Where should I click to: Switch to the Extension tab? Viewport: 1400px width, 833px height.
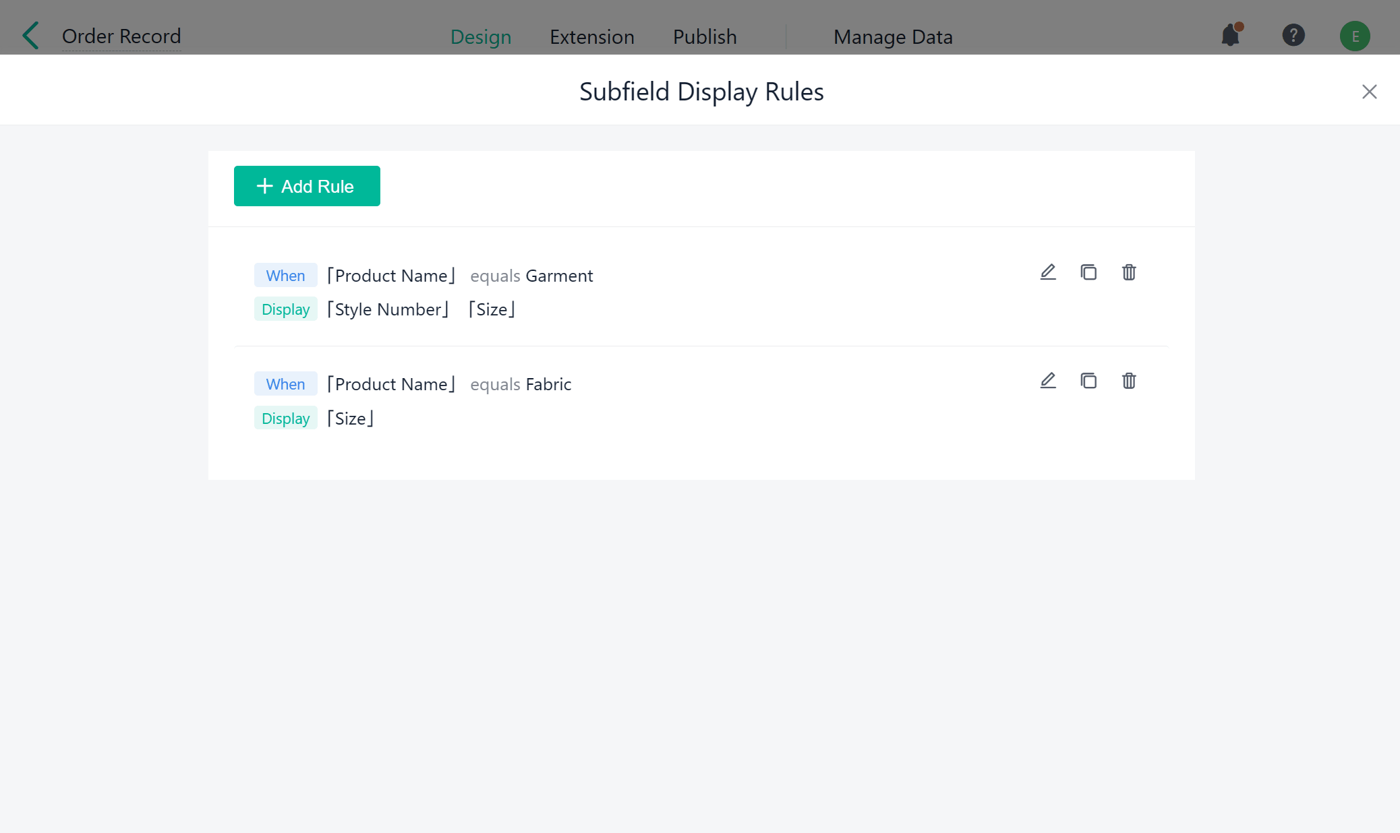(x=591, y=37)
